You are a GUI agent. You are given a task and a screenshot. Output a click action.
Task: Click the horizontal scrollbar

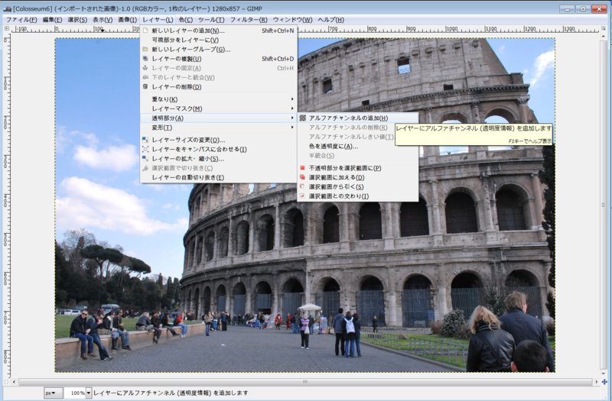coord(305,382)
